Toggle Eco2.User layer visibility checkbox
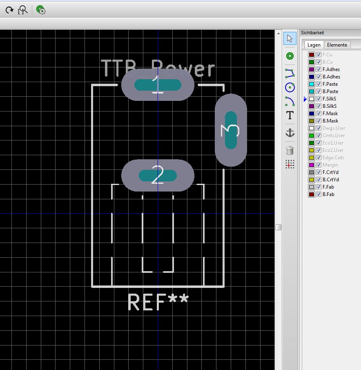The height and width of the screenshot is (370, 361). (319, 150)
